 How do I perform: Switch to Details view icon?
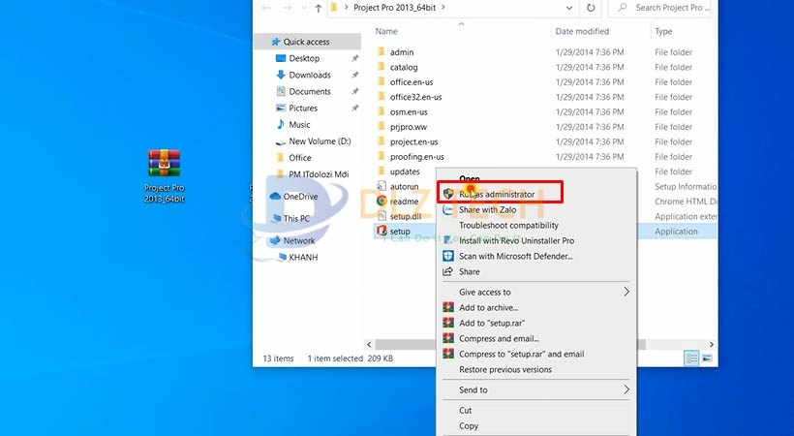(691, 358)
